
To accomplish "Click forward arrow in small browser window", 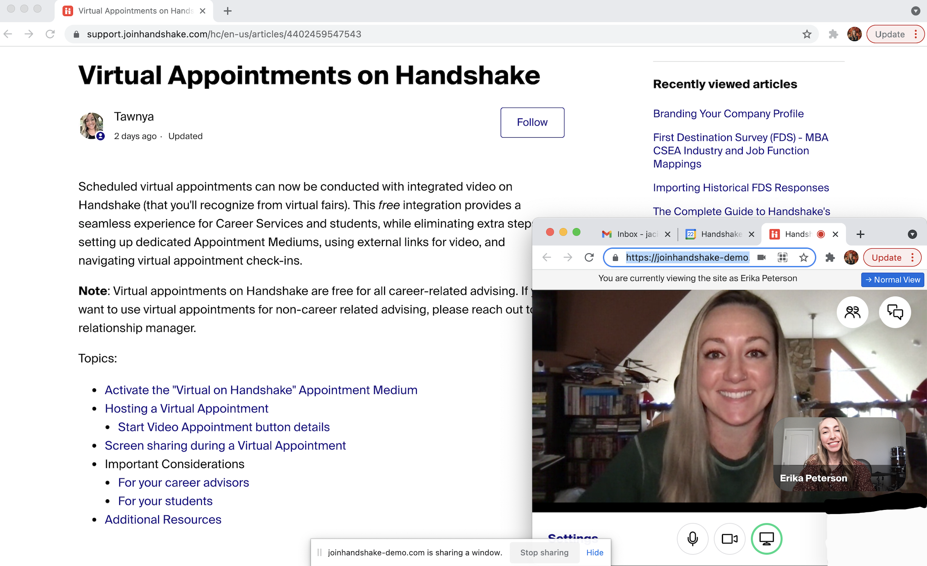I will pyautogui.click(x=568, y=257).
